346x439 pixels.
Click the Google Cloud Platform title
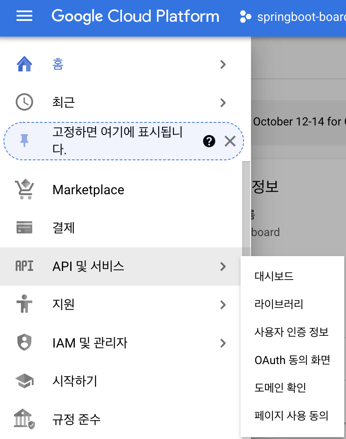(136, 16)
